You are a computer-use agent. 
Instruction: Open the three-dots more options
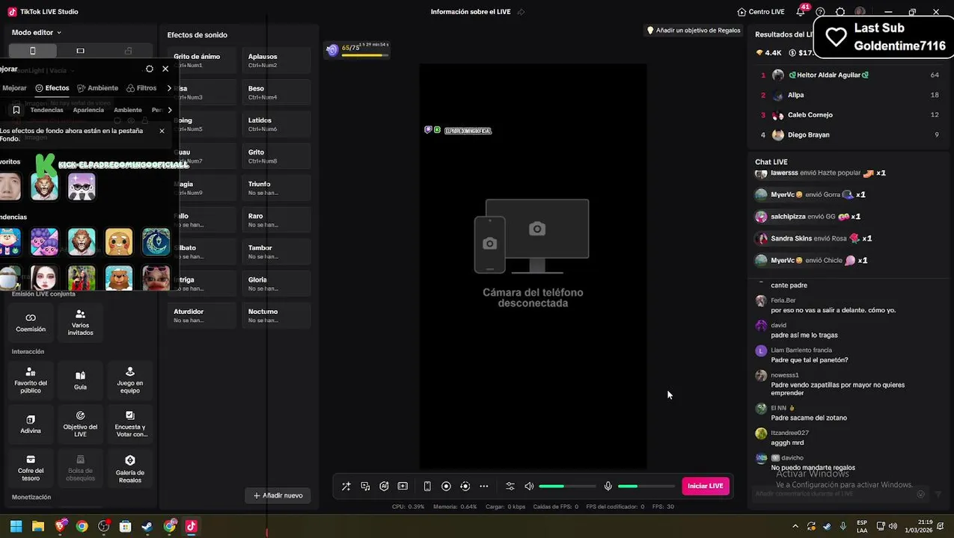pos(484,486)
